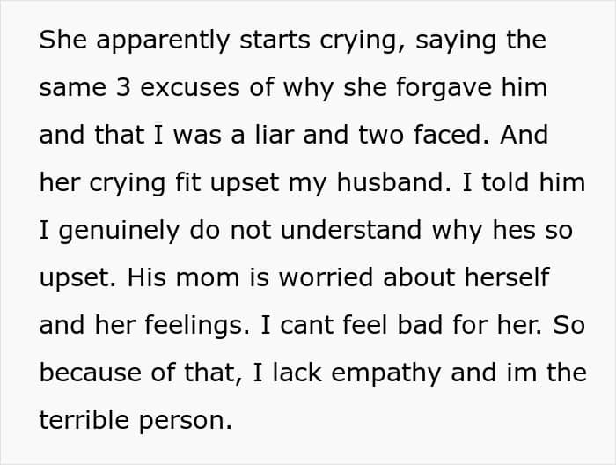
Task: Click on the word "worried"
Action: click(314, 277)
